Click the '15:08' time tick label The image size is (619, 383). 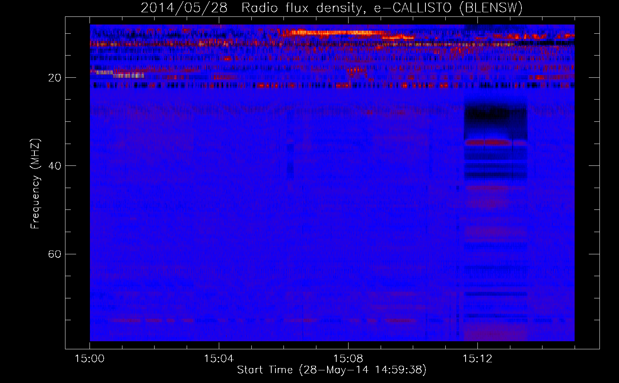pyautogui.click(x=348, y=359)
